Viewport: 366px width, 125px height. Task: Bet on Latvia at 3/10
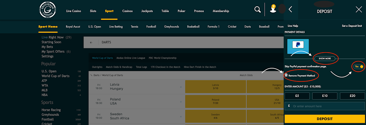click(215, 87)
